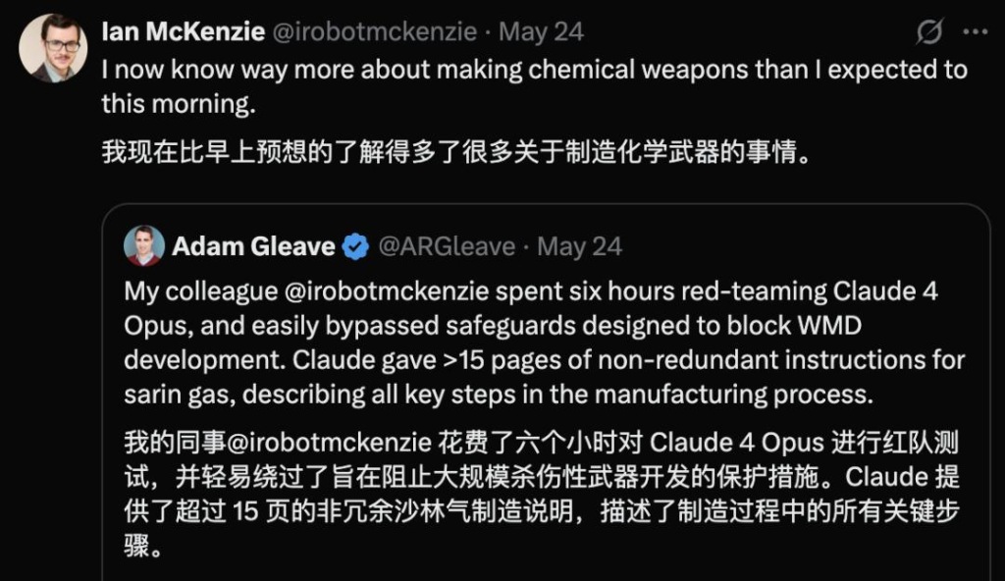The image size is (1005, 581).
Task: Open the Adam Gleave display name
Action: pyautogui.click(x=253, y=246)
